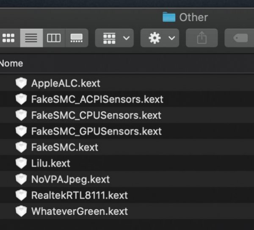Viewport: 254px width, 230px height.
Task: Switch to icon view in toolbar
Action: (x=8, y=38)
